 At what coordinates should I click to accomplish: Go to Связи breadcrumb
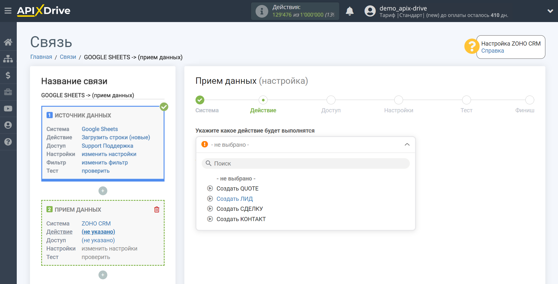point(68,57)
